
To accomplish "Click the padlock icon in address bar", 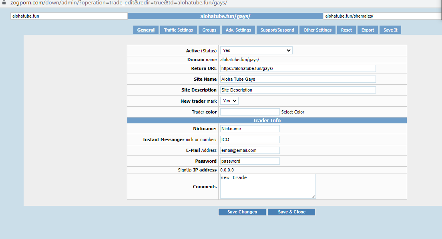I will click(4, 2).
